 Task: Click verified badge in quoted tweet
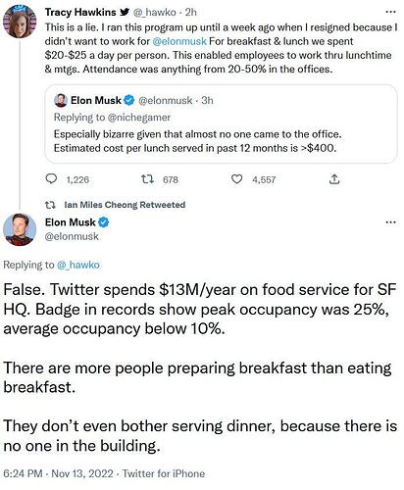click(x=129, y=100)
